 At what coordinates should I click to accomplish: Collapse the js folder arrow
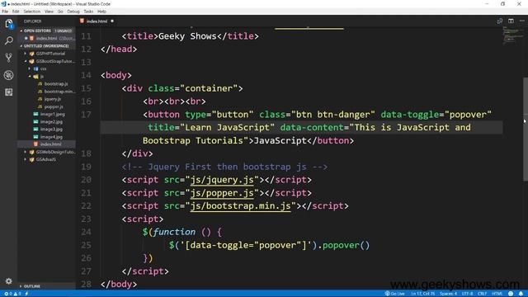tap(30, 77)
